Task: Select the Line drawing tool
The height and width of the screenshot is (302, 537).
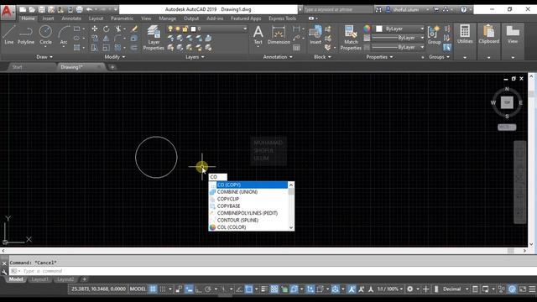Action: pos(9,34)
